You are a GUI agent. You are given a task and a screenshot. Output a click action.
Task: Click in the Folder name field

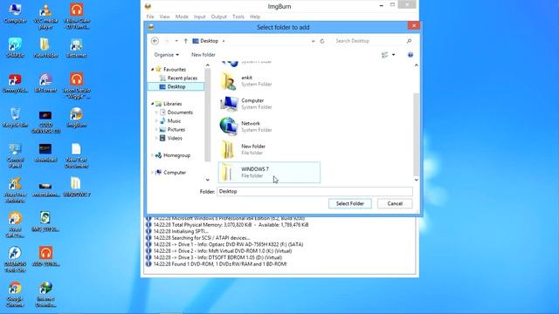pyautogui.click(x=314, y=192)
